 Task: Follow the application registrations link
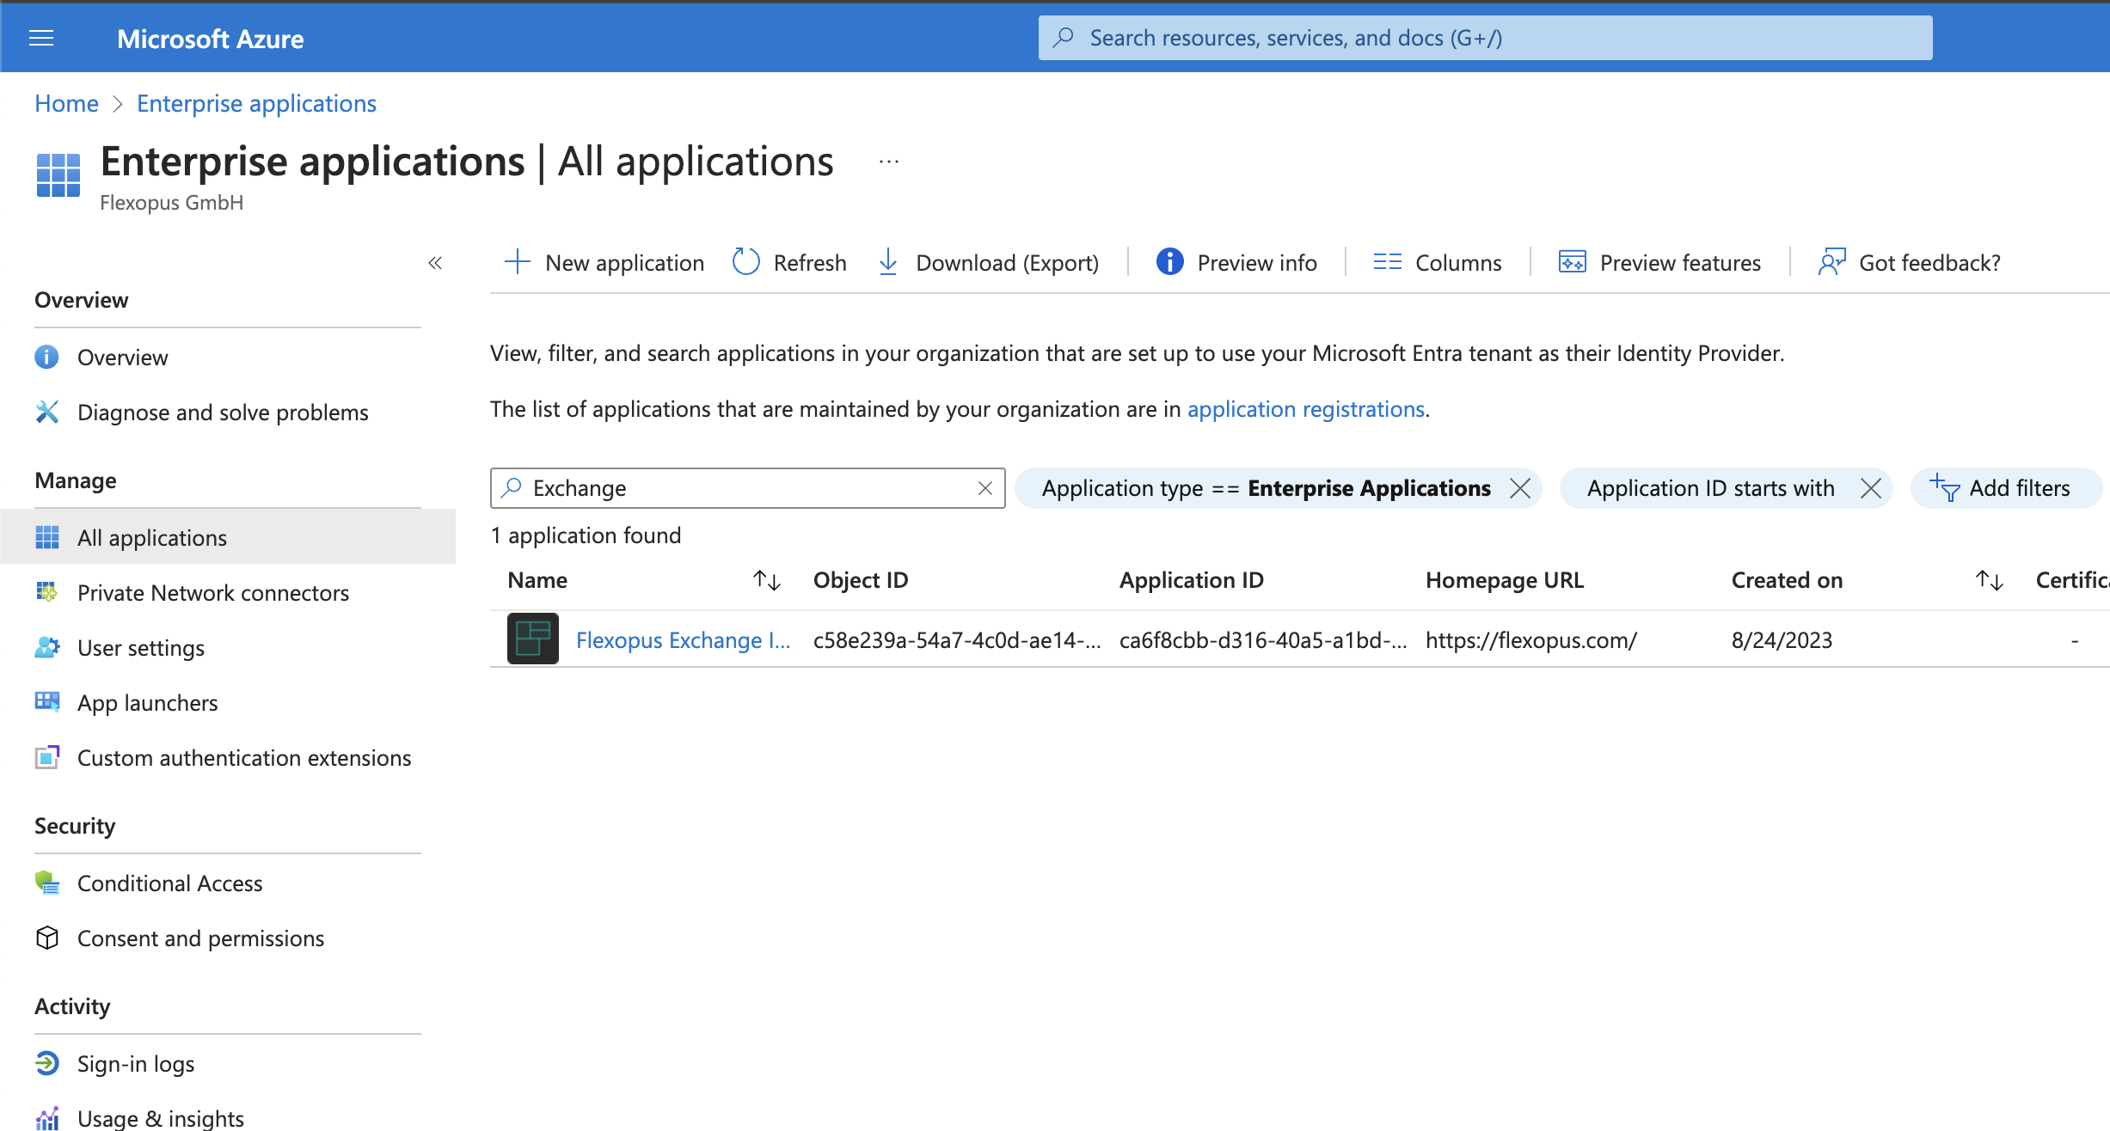coord(1305,409)
